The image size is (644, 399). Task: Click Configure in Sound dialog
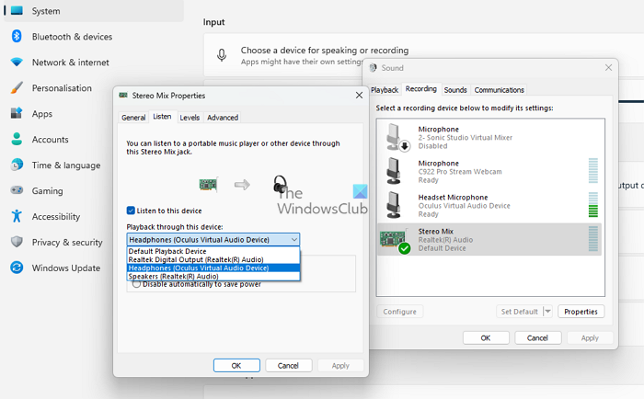click(399, 312)
